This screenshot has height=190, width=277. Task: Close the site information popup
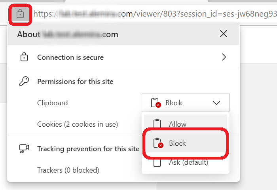(x=224, y=34)
